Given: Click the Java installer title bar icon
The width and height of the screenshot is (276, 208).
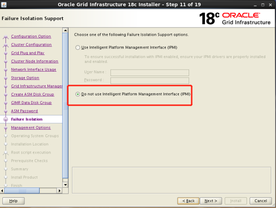Looking at the screenshot, I should click(4, 4).
